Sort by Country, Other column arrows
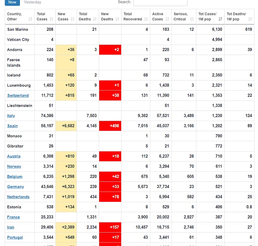The width and height of the screenshot is (258, 246). pos(30,19)
